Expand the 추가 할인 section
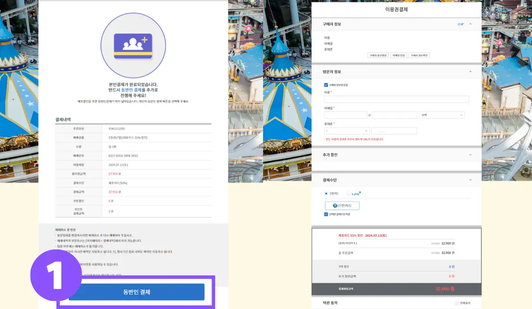 coord(470,155)
